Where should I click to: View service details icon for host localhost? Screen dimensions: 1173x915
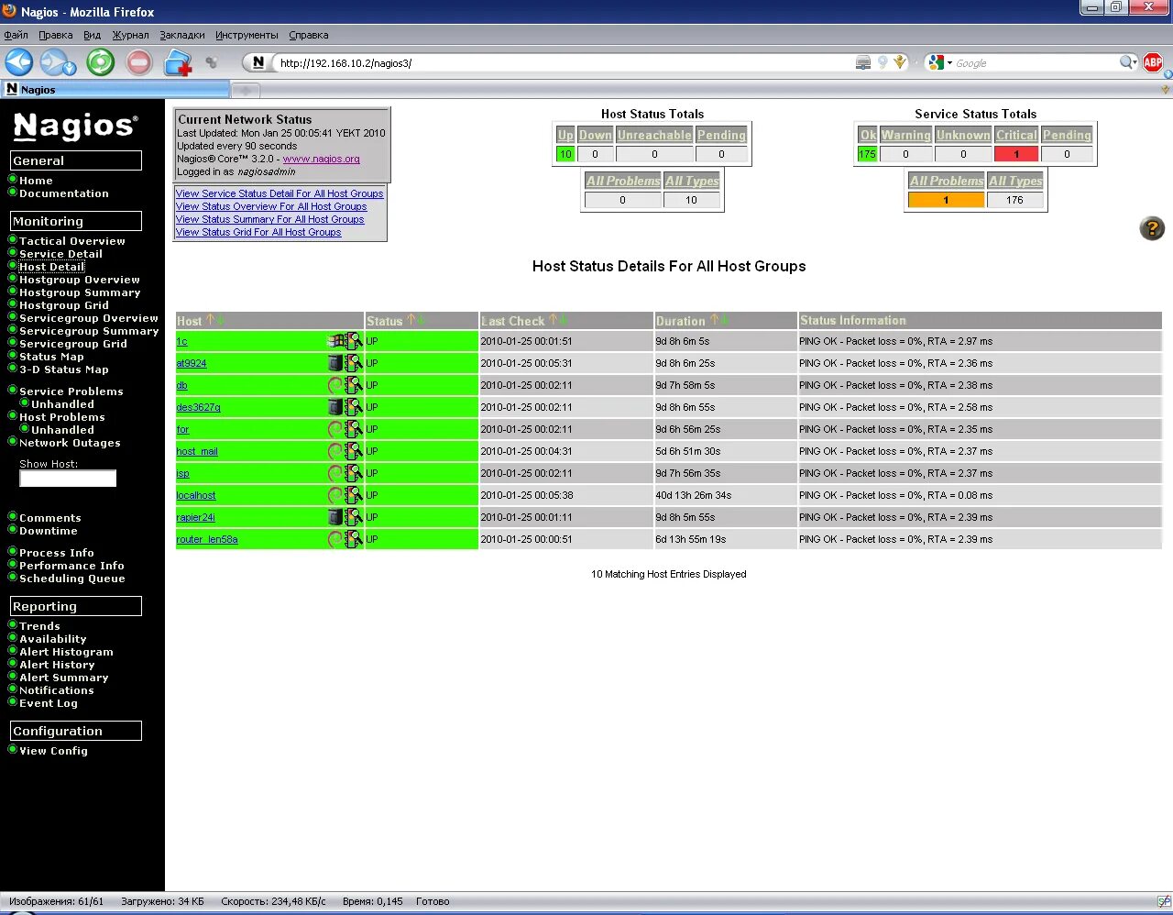point(354,495)
